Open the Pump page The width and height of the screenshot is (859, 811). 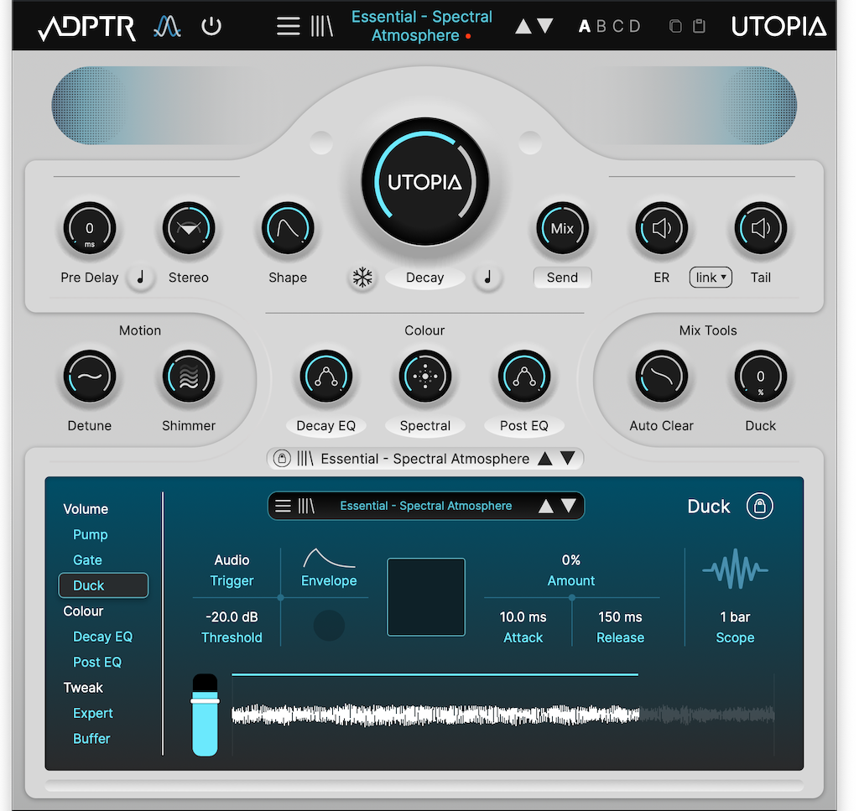pos(91,534)
